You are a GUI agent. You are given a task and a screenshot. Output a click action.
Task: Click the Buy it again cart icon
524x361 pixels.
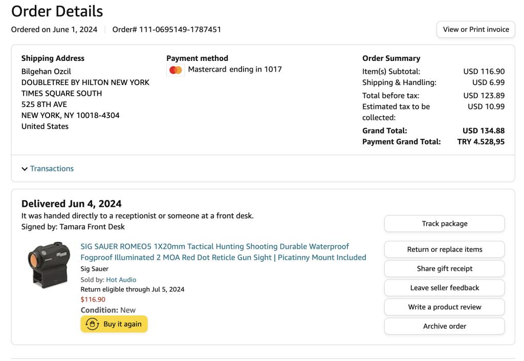(x=93, y=324)
